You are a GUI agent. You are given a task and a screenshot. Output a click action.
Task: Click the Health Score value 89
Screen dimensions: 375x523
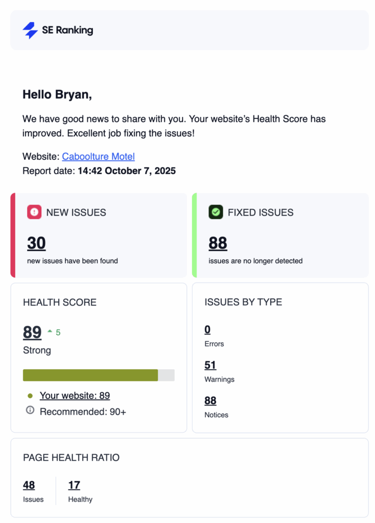click(x=32, y=332)
